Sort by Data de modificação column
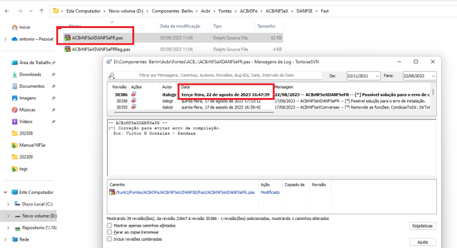Image resolution: width=457 pixels, height=248 pixels. pyautogui.click(x=180, y=26)
